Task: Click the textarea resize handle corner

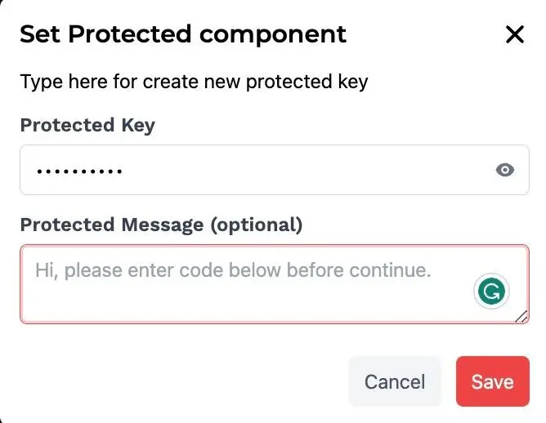Action: click(521, 317)
